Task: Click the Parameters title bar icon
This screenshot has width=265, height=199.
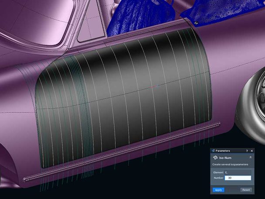Action: pyautogui.click(x=213, y=151)
